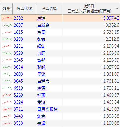Image resolution: width=120 pixels, height=127 pixels.
Task: Open 康霈* stock name link
Action: (42, 88)
